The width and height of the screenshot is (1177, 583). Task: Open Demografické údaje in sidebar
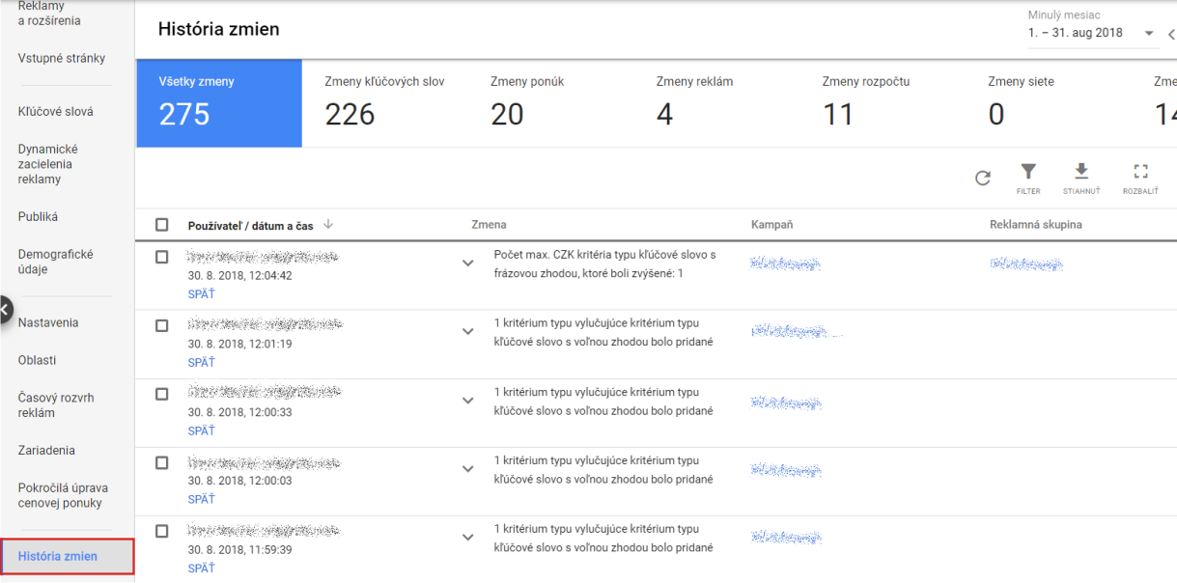(55, 262)
